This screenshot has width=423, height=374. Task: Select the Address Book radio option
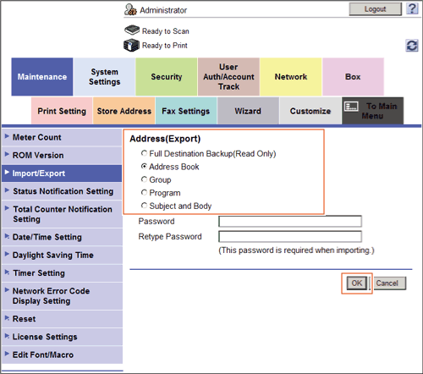144,167
